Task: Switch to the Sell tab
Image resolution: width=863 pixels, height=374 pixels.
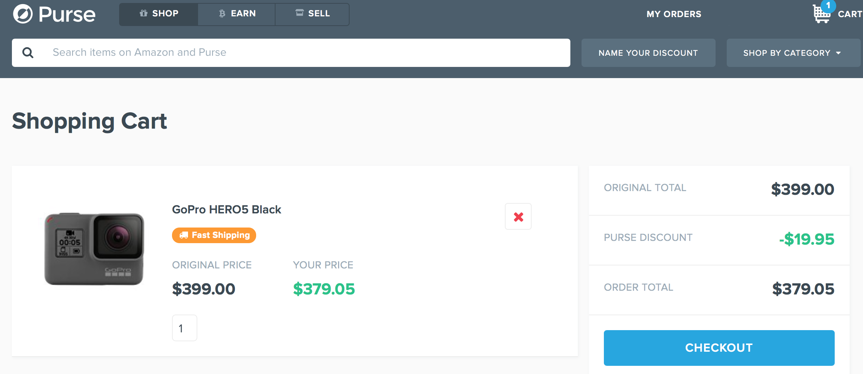Action: coord(312,14)
